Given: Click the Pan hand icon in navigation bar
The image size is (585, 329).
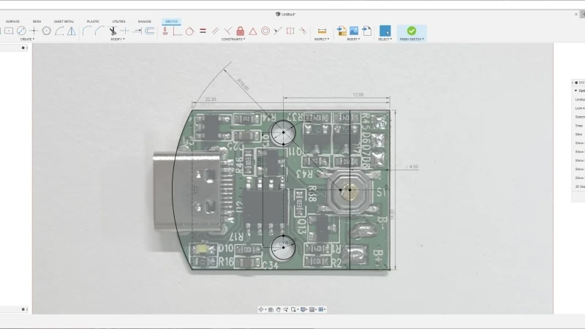Looking at the screenshot, I should point(278,309).
